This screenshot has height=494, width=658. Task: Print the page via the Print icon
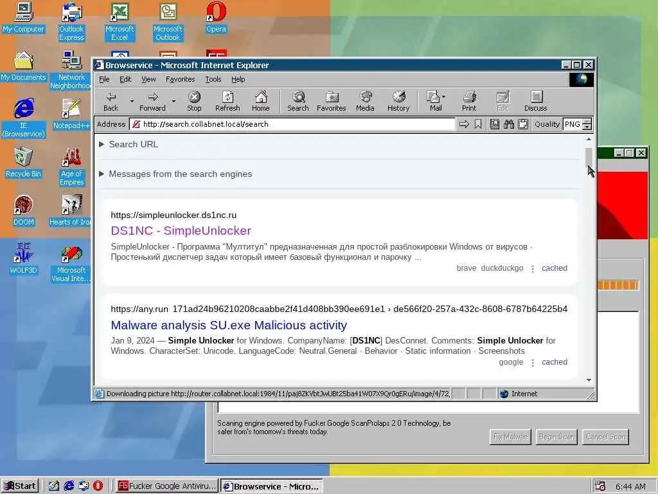(469, 101)
